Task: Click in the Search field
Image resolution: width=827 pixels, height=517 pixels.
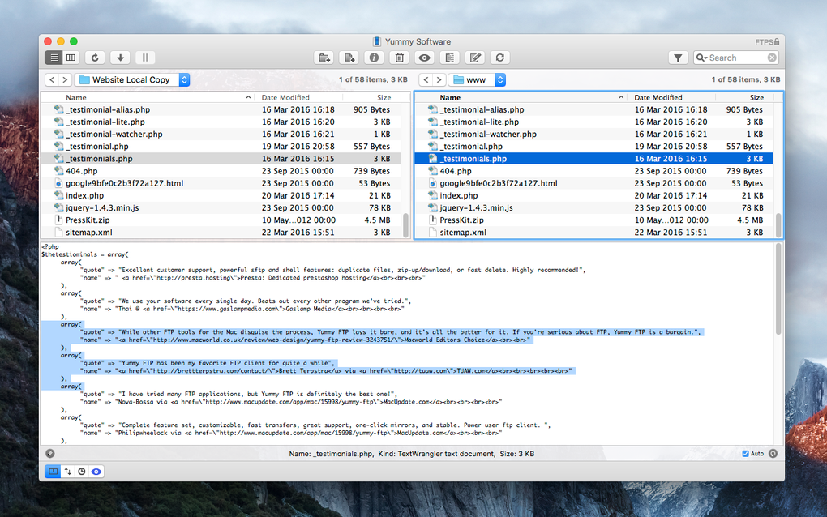Action: click(735, 58)
